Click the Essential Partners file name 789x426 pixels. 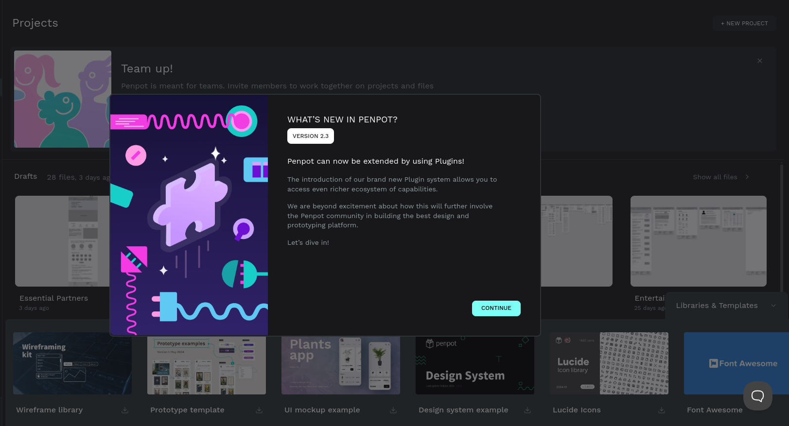(x=54, y=298)
